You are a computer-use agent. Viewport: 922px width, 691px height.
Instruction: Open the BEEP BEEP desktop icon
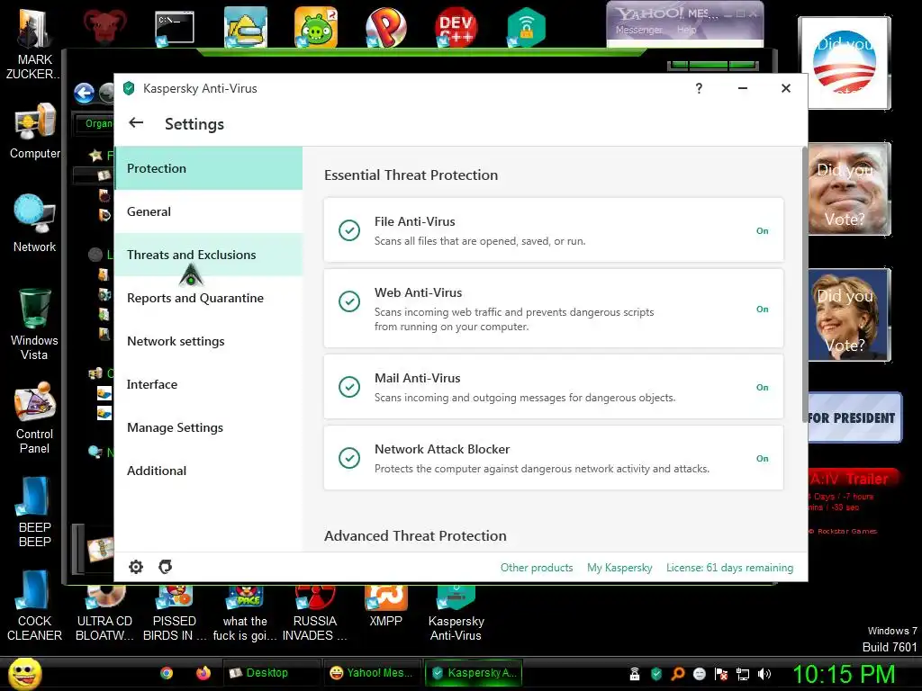tap(35, 511)
